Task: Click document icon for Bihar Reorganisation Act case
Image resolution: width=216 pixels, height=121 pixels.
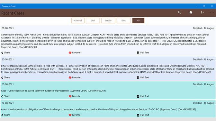Action: [138, 77]
